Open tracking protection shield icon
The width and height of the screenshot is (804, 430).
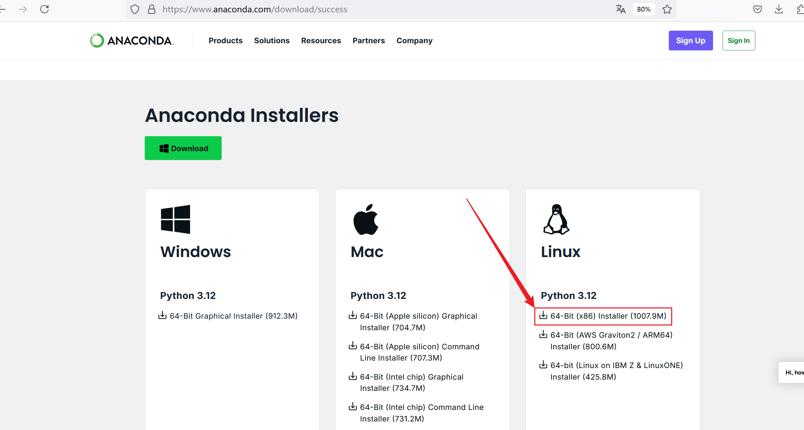click(x=135, y=9)
